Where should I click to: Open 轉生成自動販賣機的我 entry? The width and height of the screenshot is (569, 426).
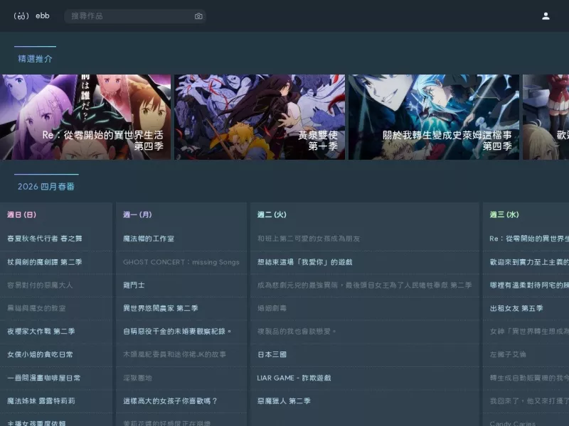click(529, 378)
